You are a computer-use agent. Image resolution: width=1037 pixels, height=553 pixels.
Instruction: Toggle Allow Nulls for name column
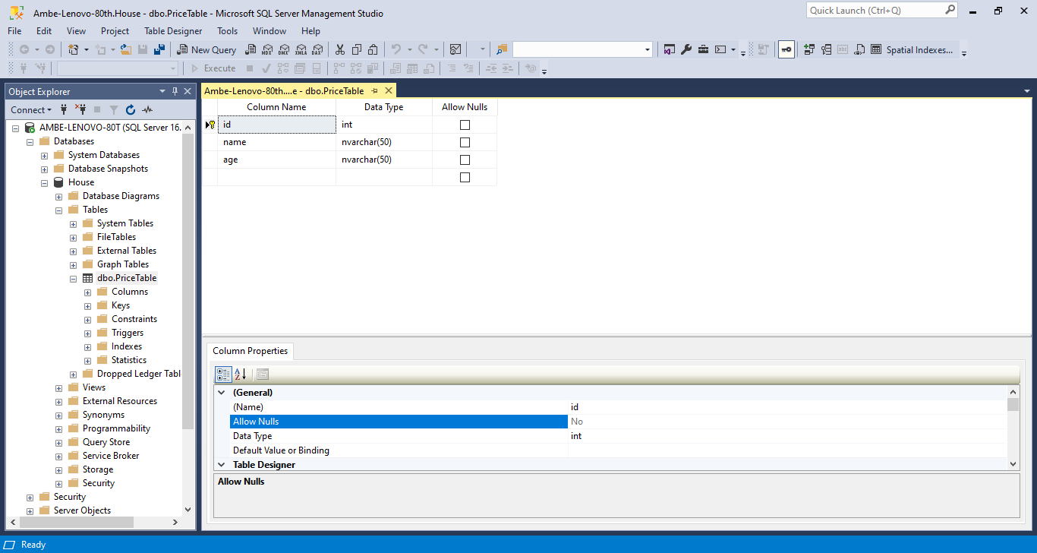click(x=465, y=142)
